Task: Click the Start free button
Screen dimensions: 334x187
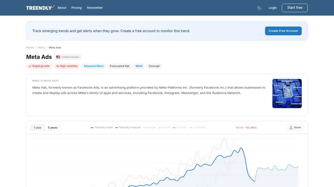Action: pos(295,8)
